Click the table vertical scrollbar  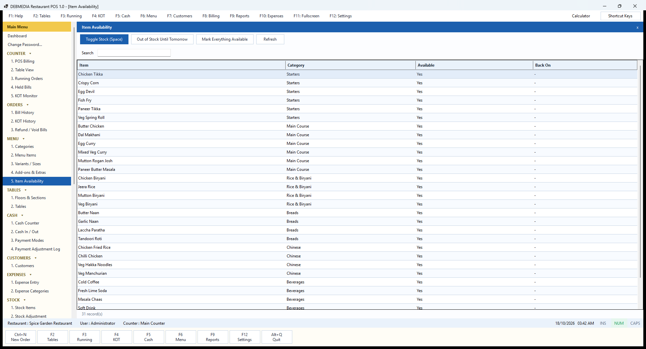tap(640, 172)
